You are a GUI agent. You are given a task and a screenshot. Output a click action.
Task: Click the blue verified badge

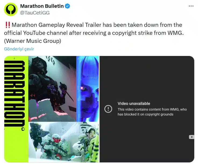click(67, 6)
